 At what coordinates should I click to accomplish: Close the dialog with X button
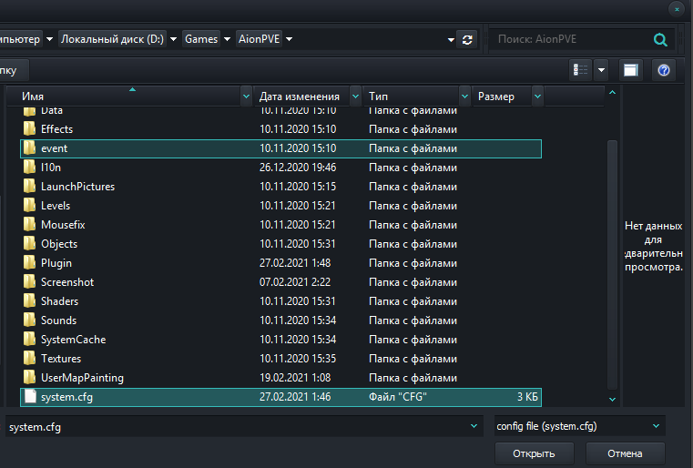[677, 9]
